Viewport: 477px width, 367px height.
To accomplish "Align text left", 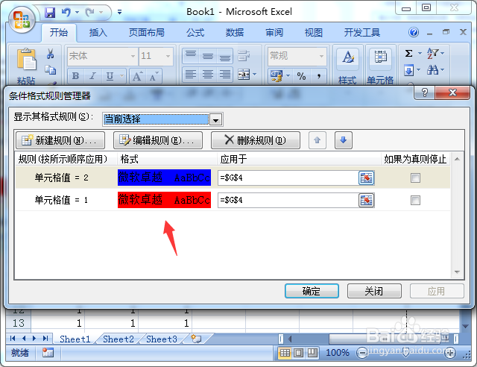I will pos(191,75).
